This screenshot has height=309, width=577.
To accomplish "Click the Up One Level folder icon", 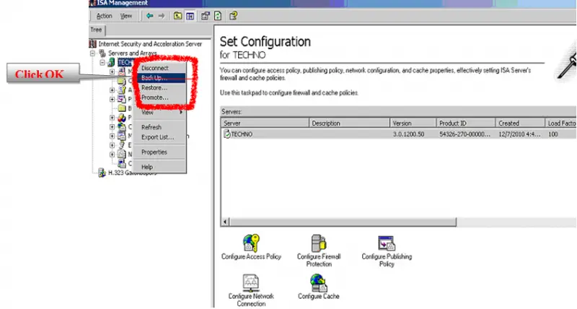I will [x=177, y=16].
